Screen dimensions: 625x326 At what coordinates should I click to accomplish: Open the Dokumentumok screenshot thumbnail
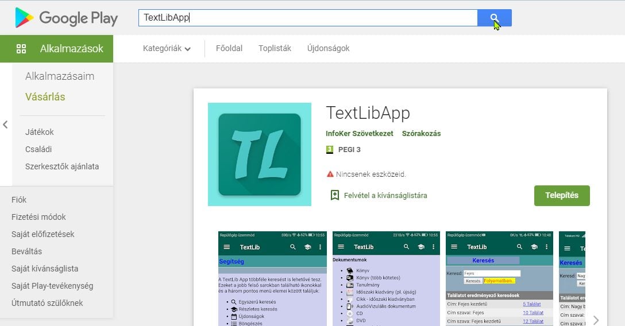click(386, 278)
